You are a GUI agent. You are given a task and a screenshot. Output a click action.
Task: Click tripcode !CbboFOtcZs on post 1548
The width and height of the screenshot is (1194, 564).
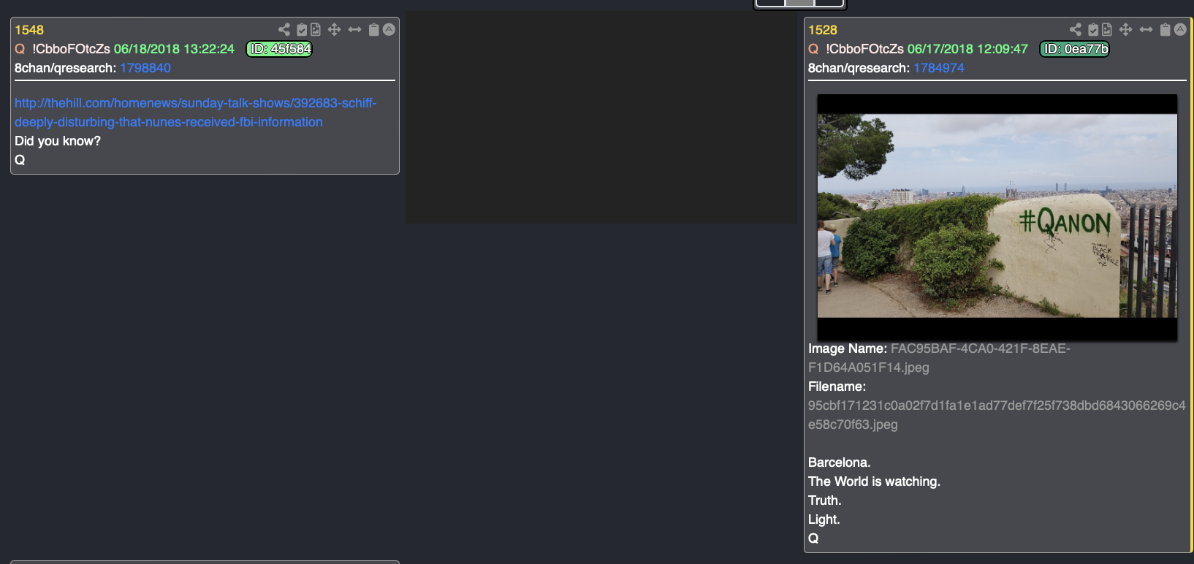[71, 49]
